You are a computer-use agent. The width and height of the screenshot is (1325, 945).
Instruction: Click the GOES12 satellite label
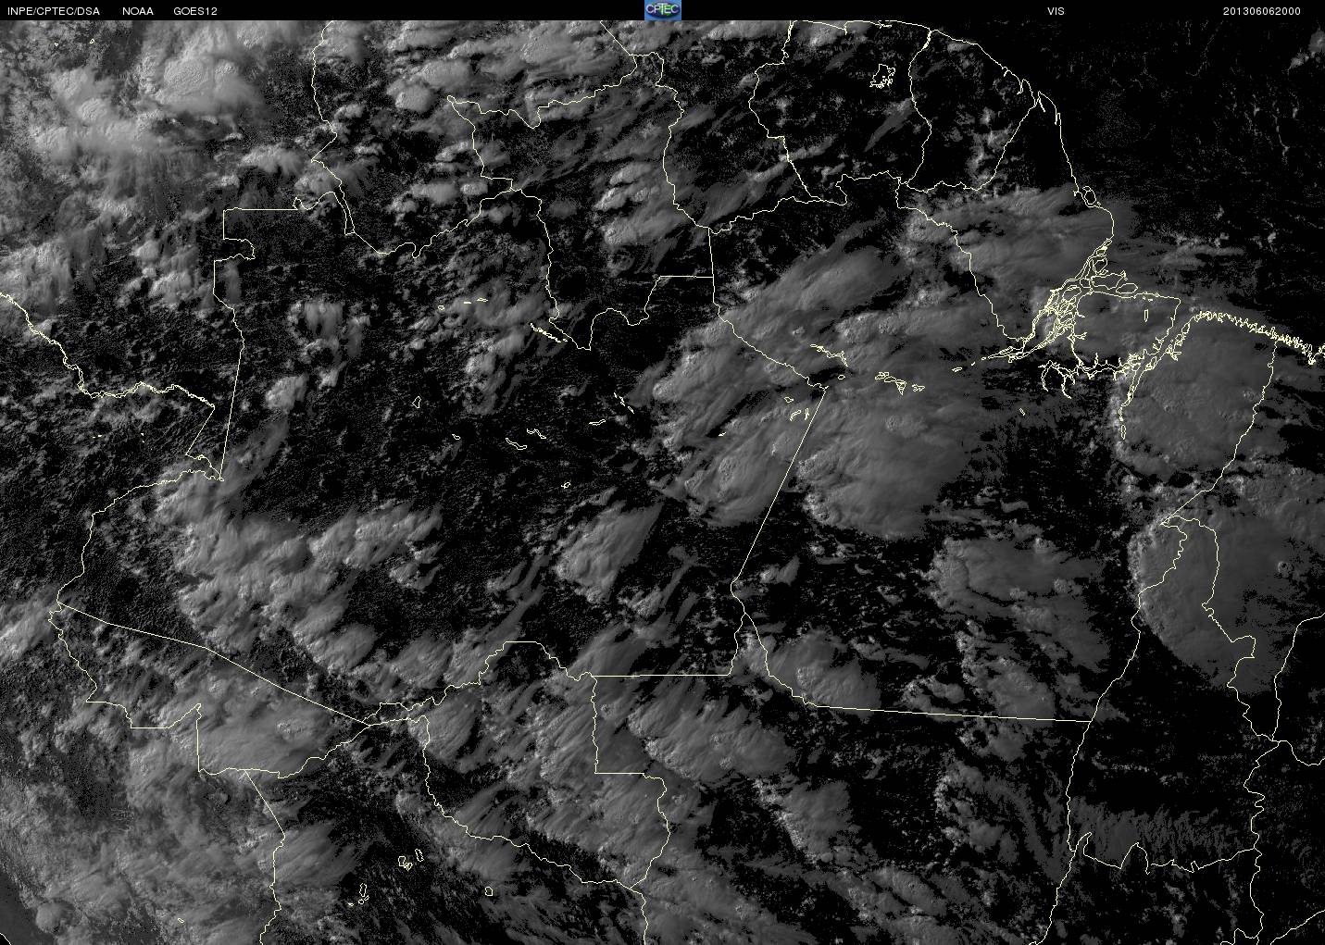point(195,11)
